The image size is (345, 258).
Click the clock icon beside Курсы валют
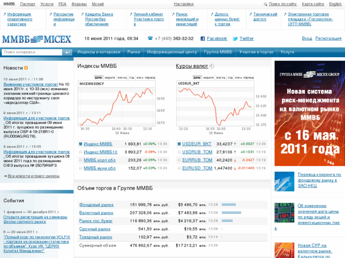pos(212,66)
